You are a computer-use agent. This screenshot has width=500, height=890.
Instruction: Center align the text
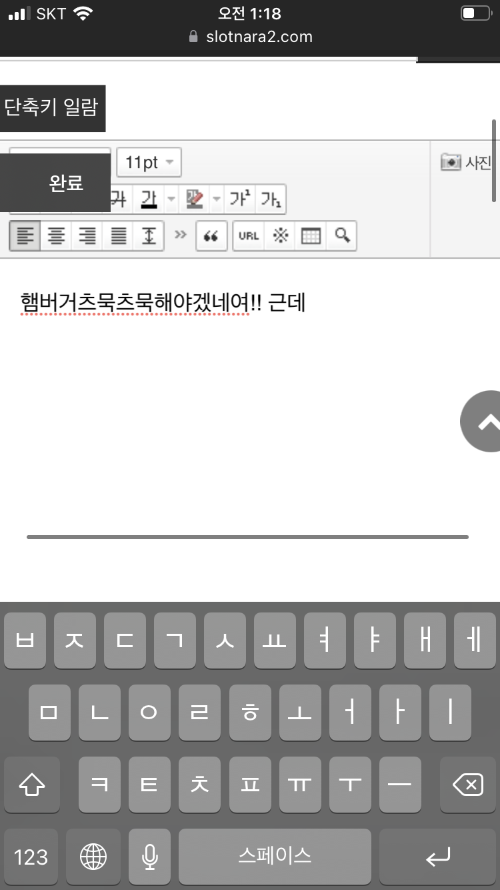56,236
